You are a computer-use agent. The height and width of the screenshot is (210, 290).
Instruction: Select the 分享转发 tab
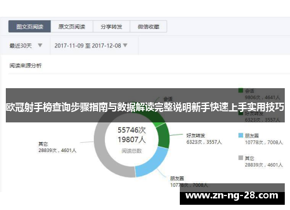point(111,27)
